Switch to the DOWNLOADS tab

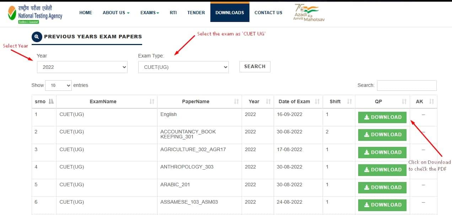(230, 12)
